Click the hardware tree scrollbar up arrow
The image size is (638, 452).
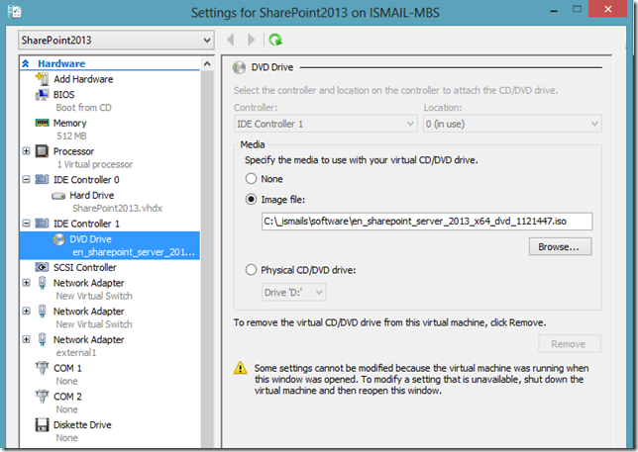[207, 63]
